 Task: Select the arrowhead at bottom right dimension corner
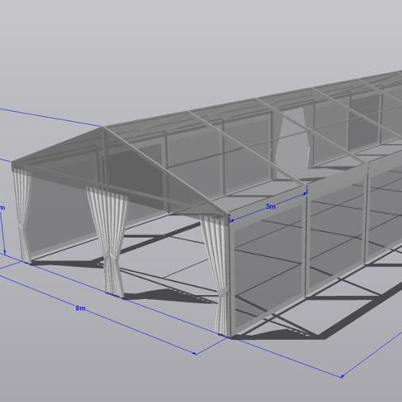(342, 376)
